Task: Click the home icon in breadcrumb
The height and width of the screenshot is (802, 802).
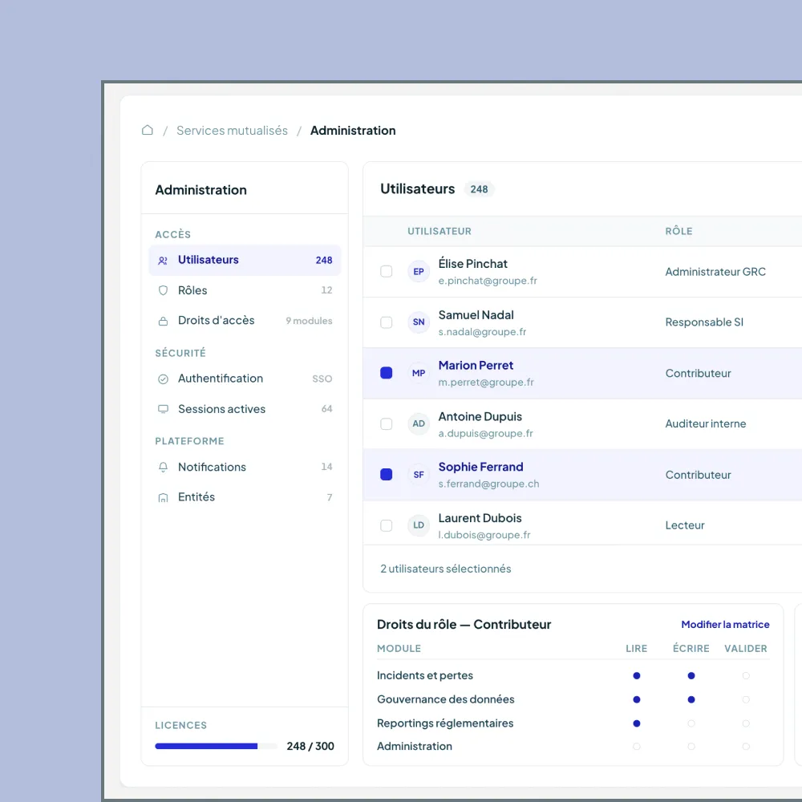Action: point(148,131)
